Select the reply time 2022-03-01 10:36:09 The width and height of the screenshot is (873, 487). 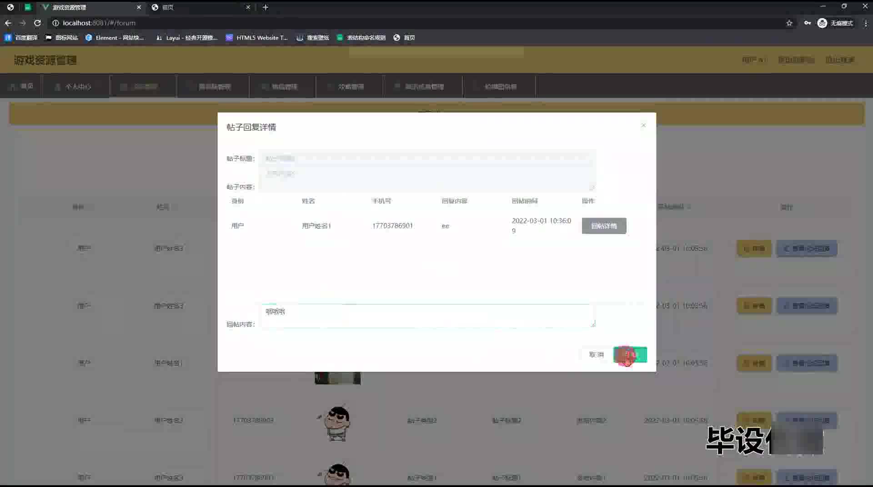(x=541, y=226)
